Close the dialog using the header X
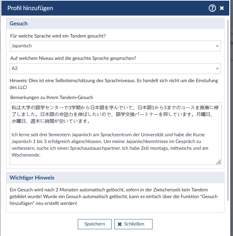This screenshot has height=236, width=233. [222, 8]
